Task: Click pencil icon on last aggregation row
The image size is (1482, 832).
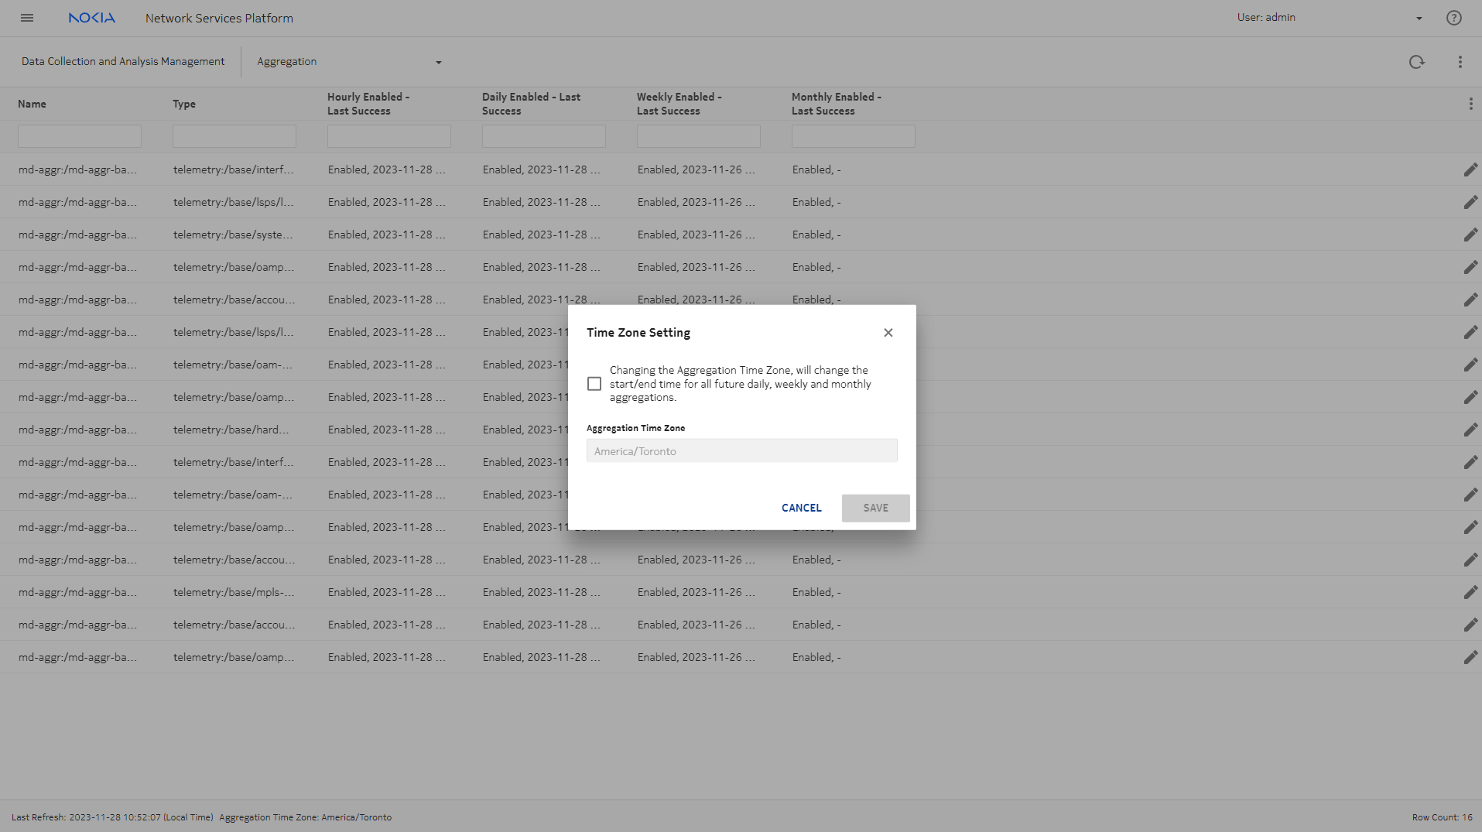Action: click(1470, 657)
